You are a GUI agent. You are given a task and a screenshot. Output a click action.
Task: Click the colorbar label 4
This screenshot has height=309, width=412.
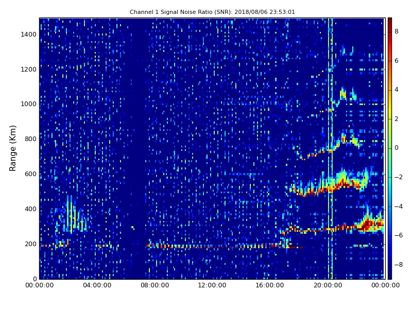(x=397, y=90)
